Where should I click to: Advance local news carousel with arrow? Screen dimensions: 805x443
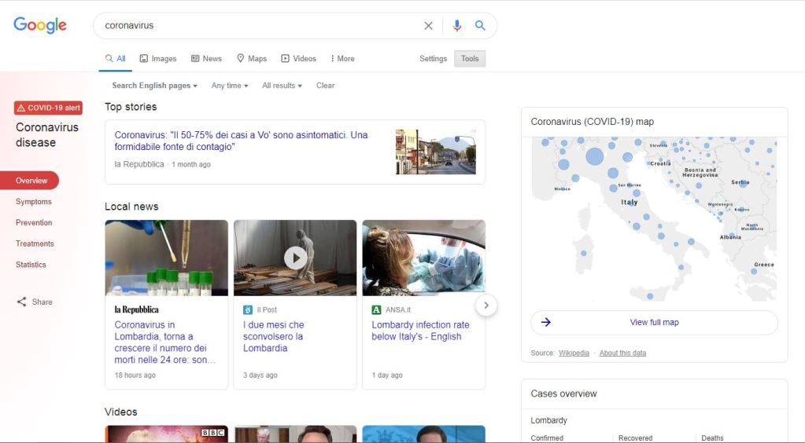(x=486, y=306)
